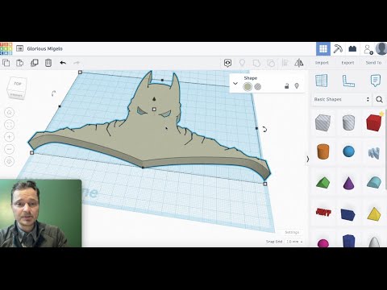Rename the design Glorious Migelo
Image resolution: width=387 pixels, height=290 pixels.
click(44, 48)
